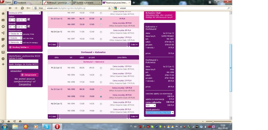Toggle the status bar panel toggle icon
This screenshot has width=268, height=130.
coord(3,121)
